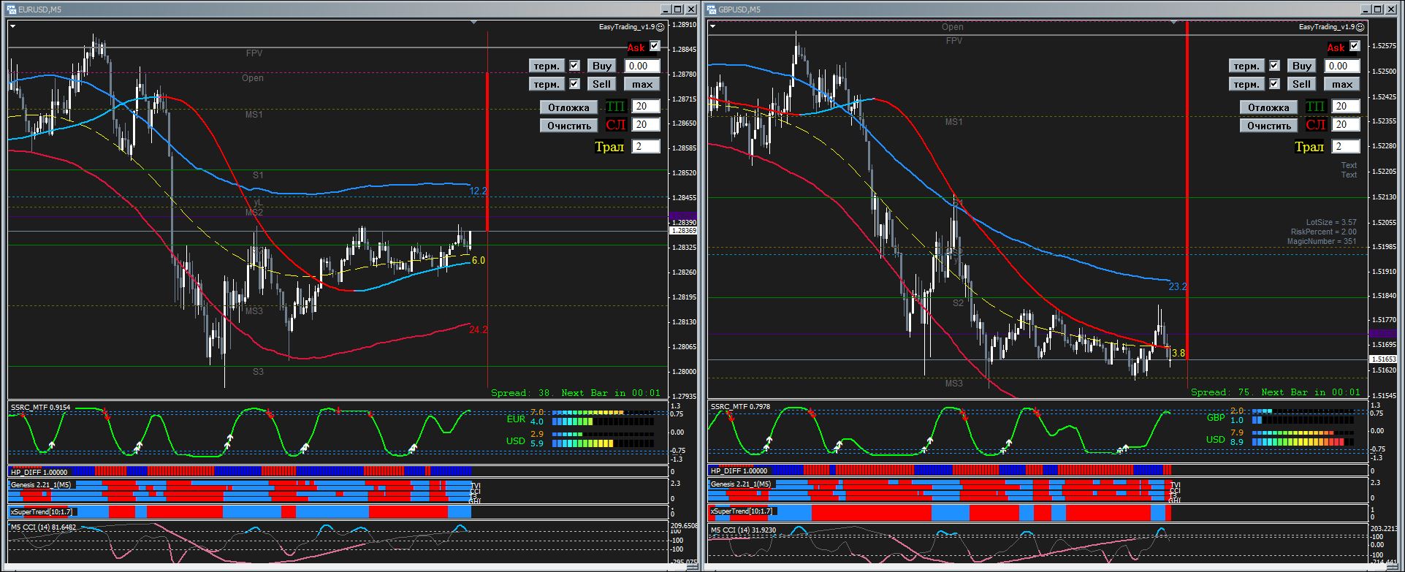Image resolution: width=1405 pixels, height=572 pixels.
Task: Click the терм. button in GBPUSD Sell row
Action: click(1246, 84)
